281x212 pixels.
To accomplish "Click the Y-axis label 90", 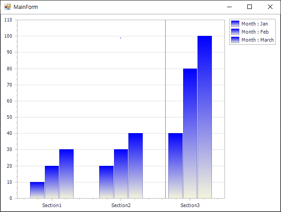I will click(x=9, y=52).
